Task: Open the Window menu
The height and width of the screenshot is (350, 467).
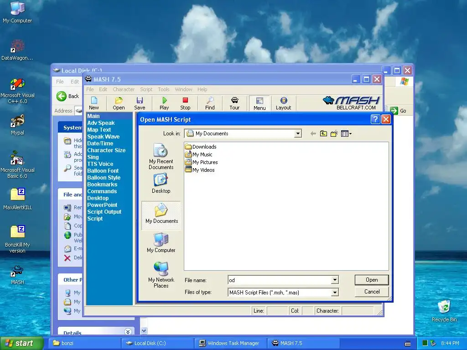Action: [x=183, y=89]
